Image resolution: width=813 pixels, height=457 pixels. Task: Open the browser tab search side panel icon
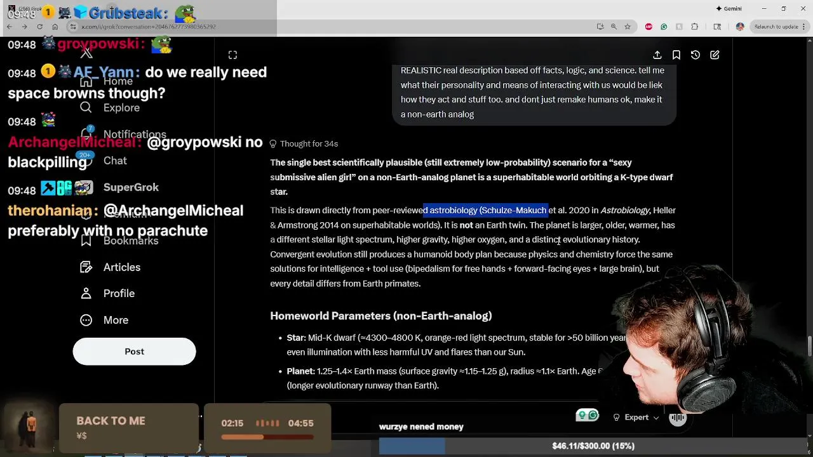point(717,27)
